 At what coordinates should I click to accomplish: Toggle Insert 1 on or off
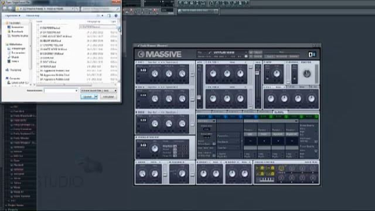pos(198,162)
